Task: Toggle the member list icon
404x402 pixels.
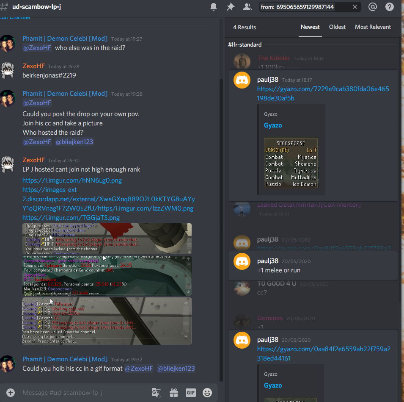Action: click(x=247, y=7)
